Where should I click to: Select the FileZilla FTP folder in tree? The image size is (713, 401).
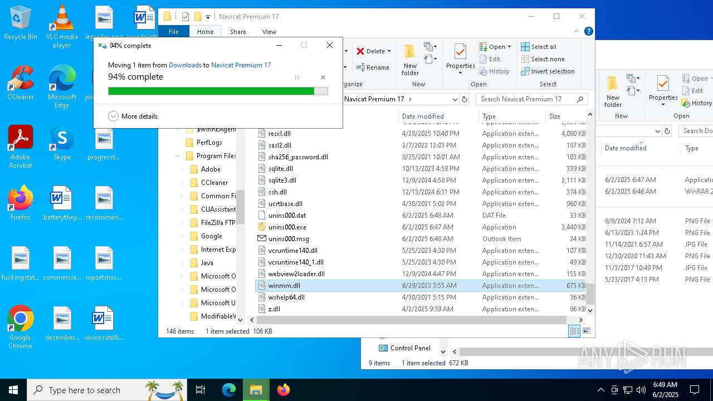click(x=218, y=223)
